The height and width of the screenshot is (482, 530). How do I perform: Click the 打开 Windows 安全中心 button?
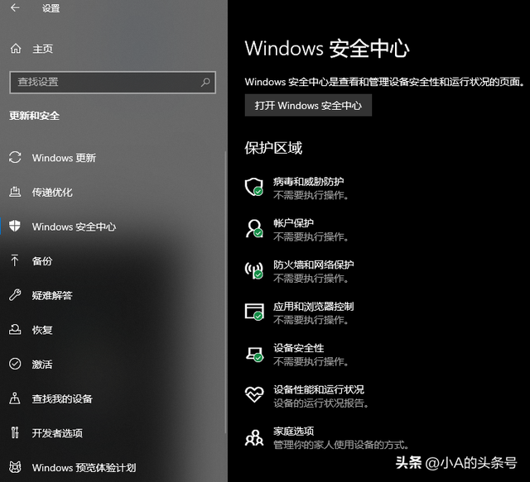click(x=308, y=105)
